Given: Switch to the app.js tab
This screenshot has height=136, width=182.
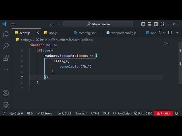Looking at the screenshot, I should coord(53,33).
